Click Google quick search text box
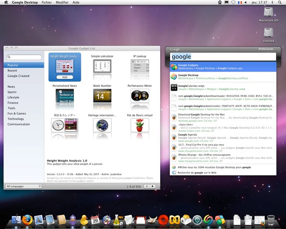This screenshot has width=286, height=229. point(223,57)
